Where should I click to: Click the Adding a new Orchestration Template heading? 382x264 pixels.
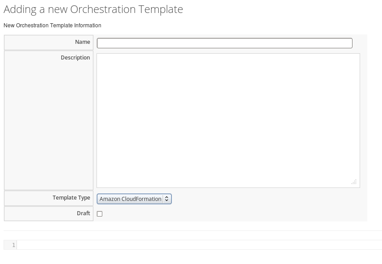pyautogui.click(x=93, y=9)
